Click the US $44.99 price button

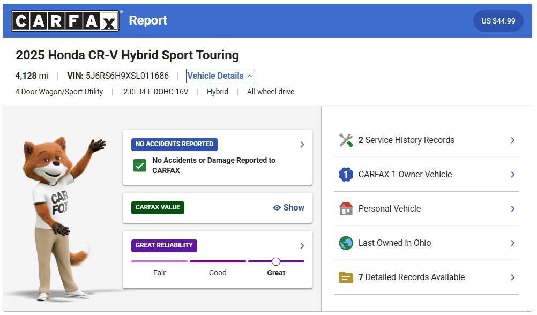point(498,21)
